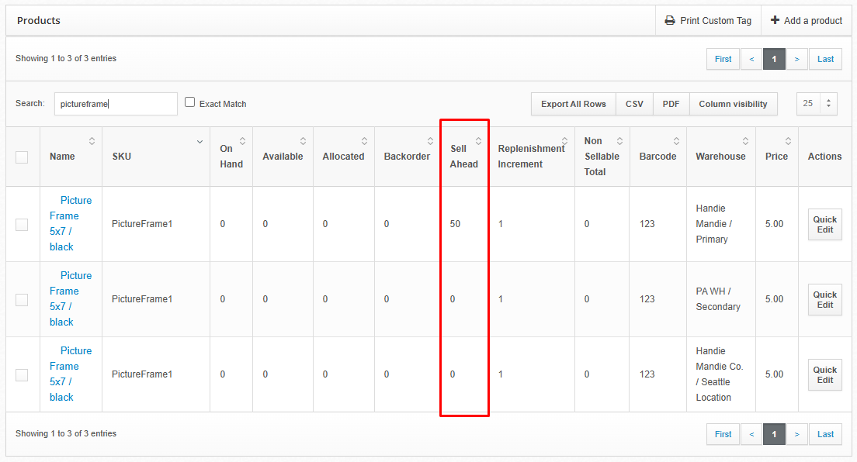Click Export All Rows button

click(573, 104)
